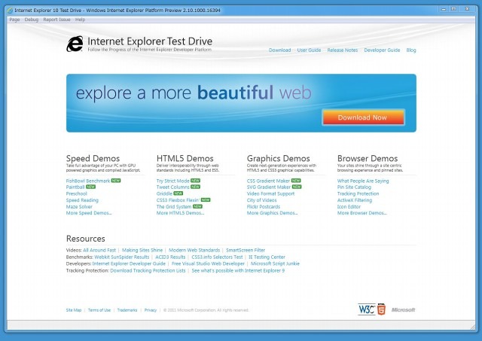View More Graphics Demos
Screen dimensions: 482x341
[272, 213]
